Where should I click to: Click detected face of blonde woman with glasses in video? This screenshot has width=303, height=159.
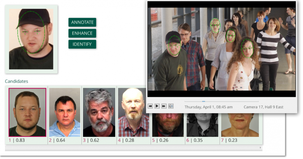[x=215, y=25]
